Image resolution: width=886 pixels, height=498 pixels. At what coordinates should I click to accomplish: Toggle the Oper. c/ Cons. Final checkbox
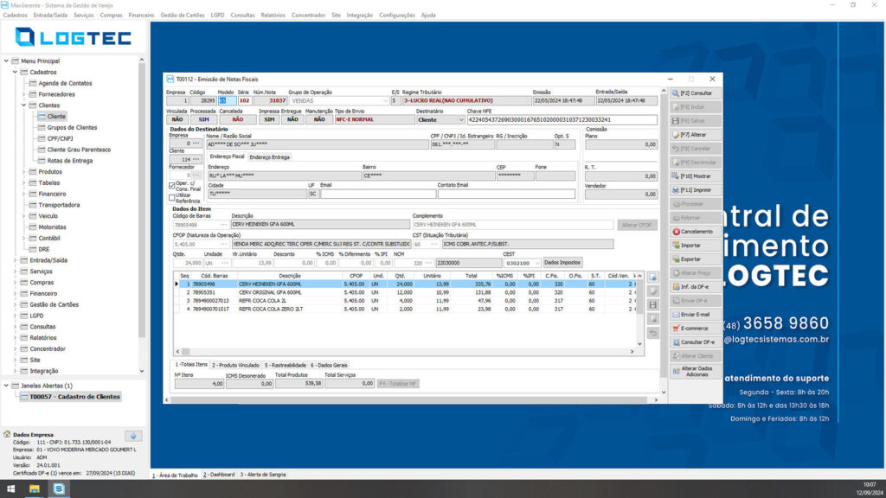click(x=172, y=185)
